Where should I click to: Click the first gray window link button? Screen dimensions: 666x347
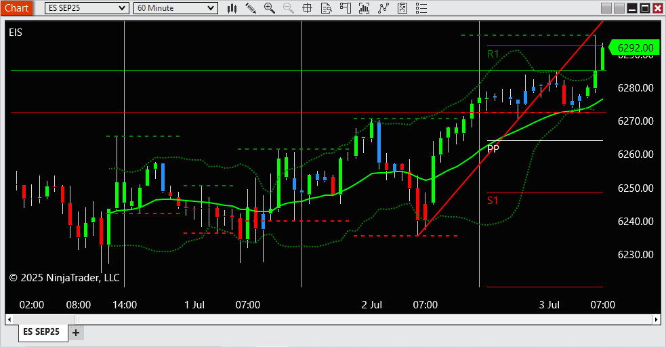pos(606,8)
